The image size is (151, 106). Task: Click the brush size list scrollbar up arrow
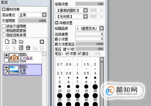102,59
